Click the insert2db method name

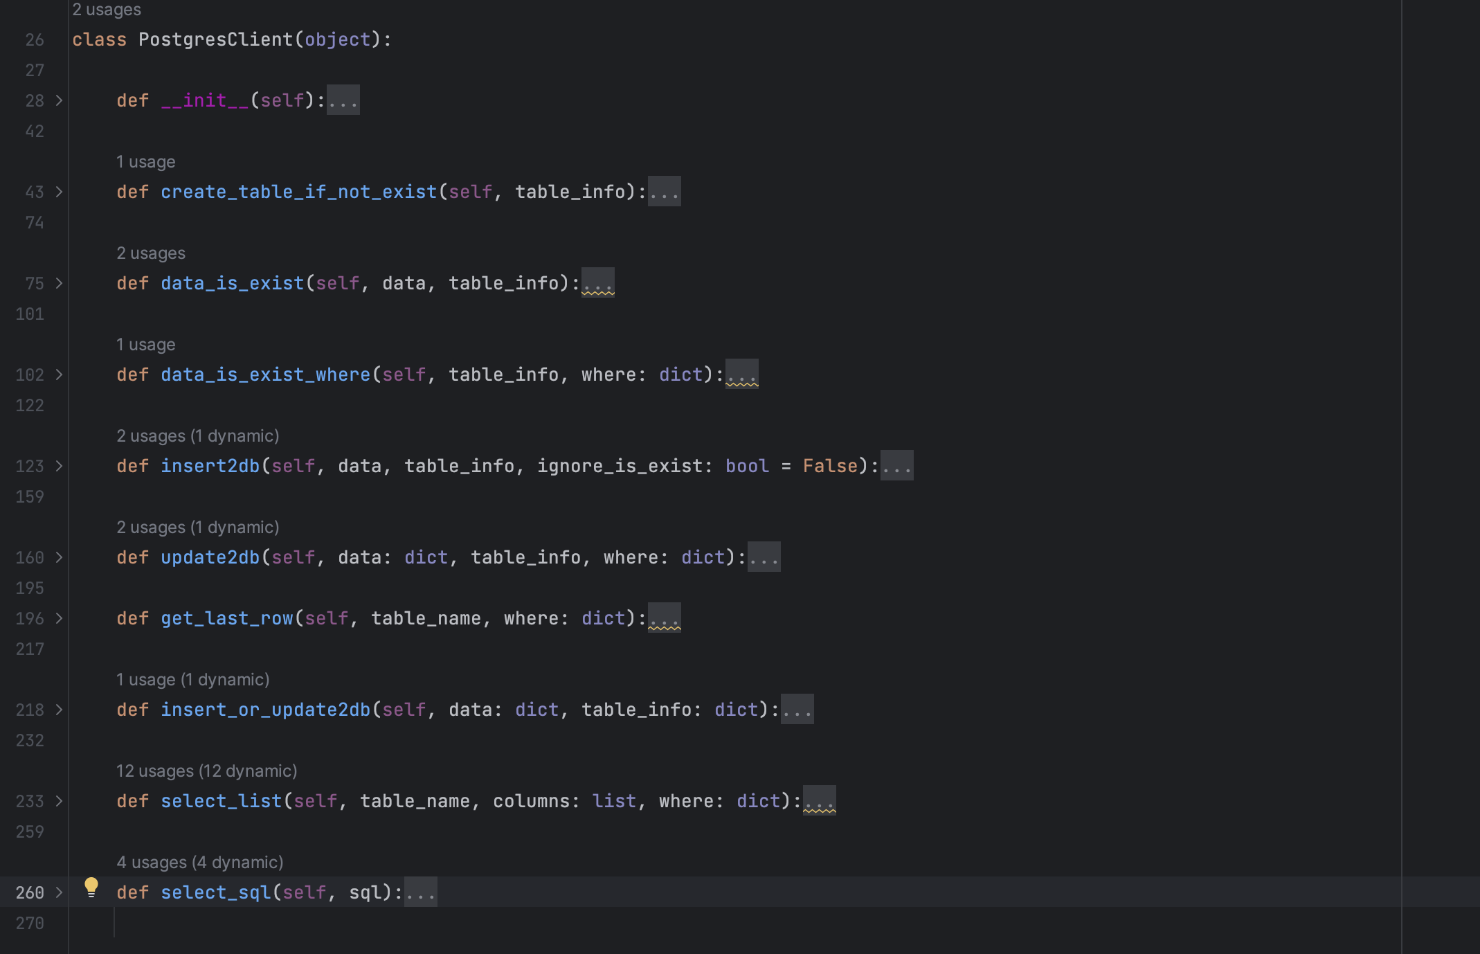(x=210, y=466)
